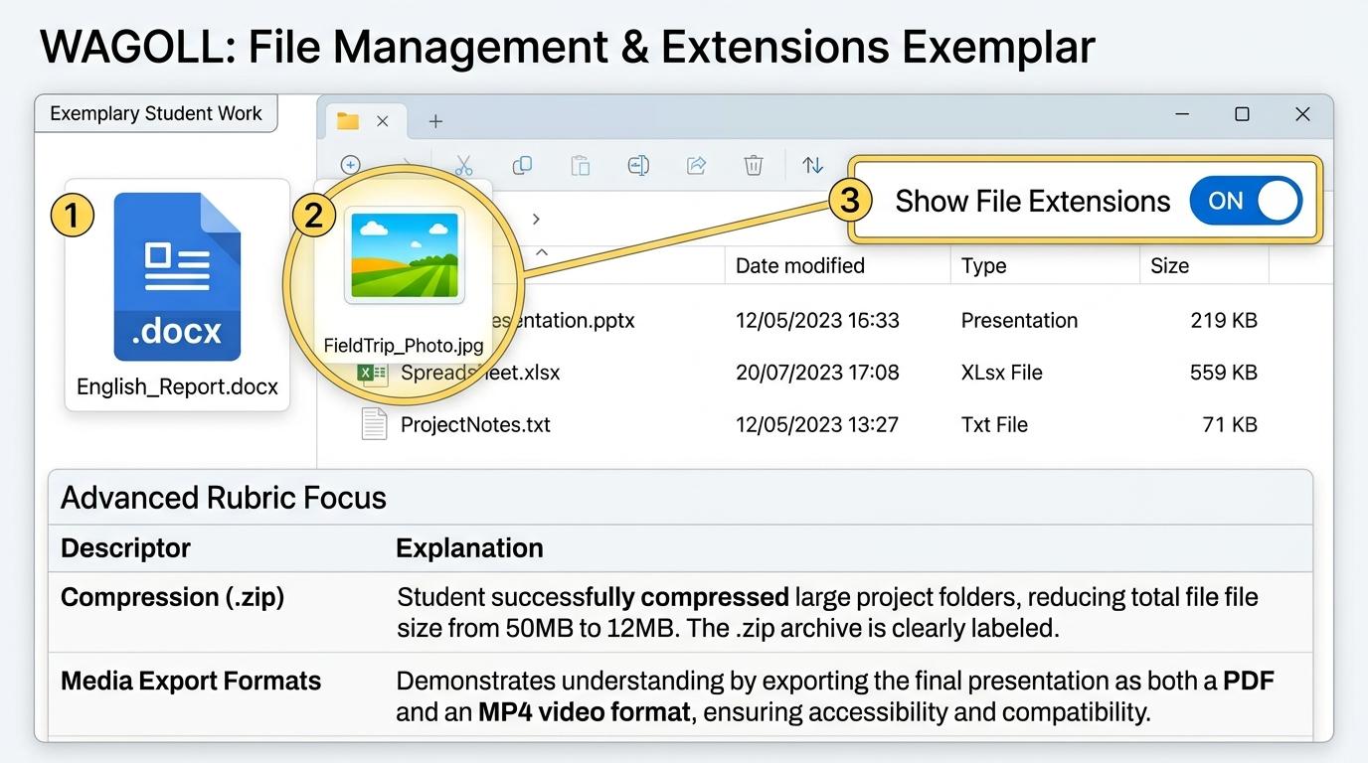Click the 559 KB size cell
The height and width of the screenshot is (763, 1368).
(1224, 373)
